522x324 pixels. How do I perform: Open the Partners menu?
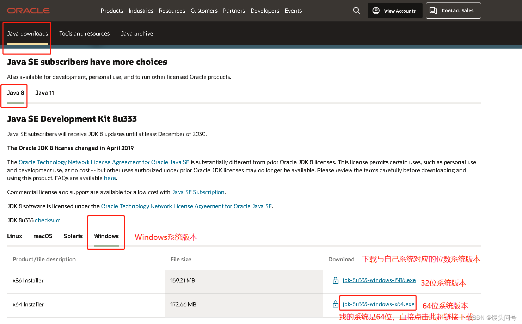pyautogui.click(x=234, y=11)
